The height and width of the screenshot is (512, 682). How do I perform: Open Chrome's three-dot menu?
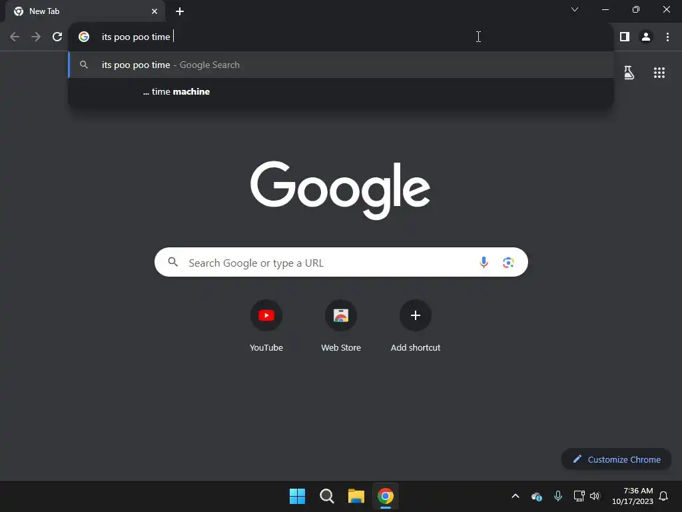tap(667, 37)
